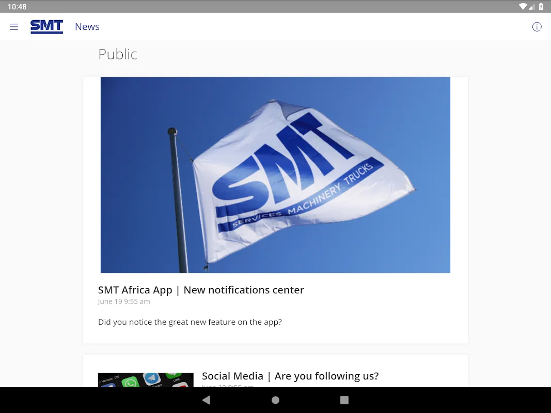
Task: Tap 'Did you notice the great new feature' text
Action: [190, 322]
